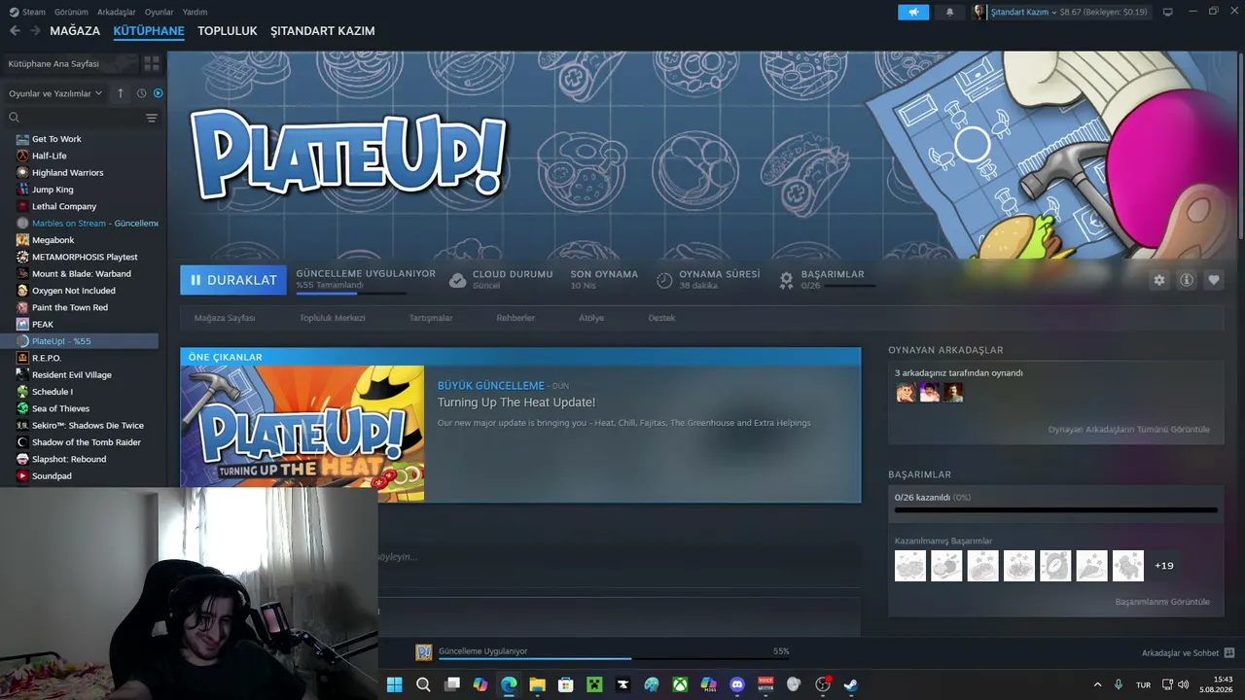Click the update progress bar under %55 Tamamlandı
The image size is (1245, 700).
(x=351, y=293)
